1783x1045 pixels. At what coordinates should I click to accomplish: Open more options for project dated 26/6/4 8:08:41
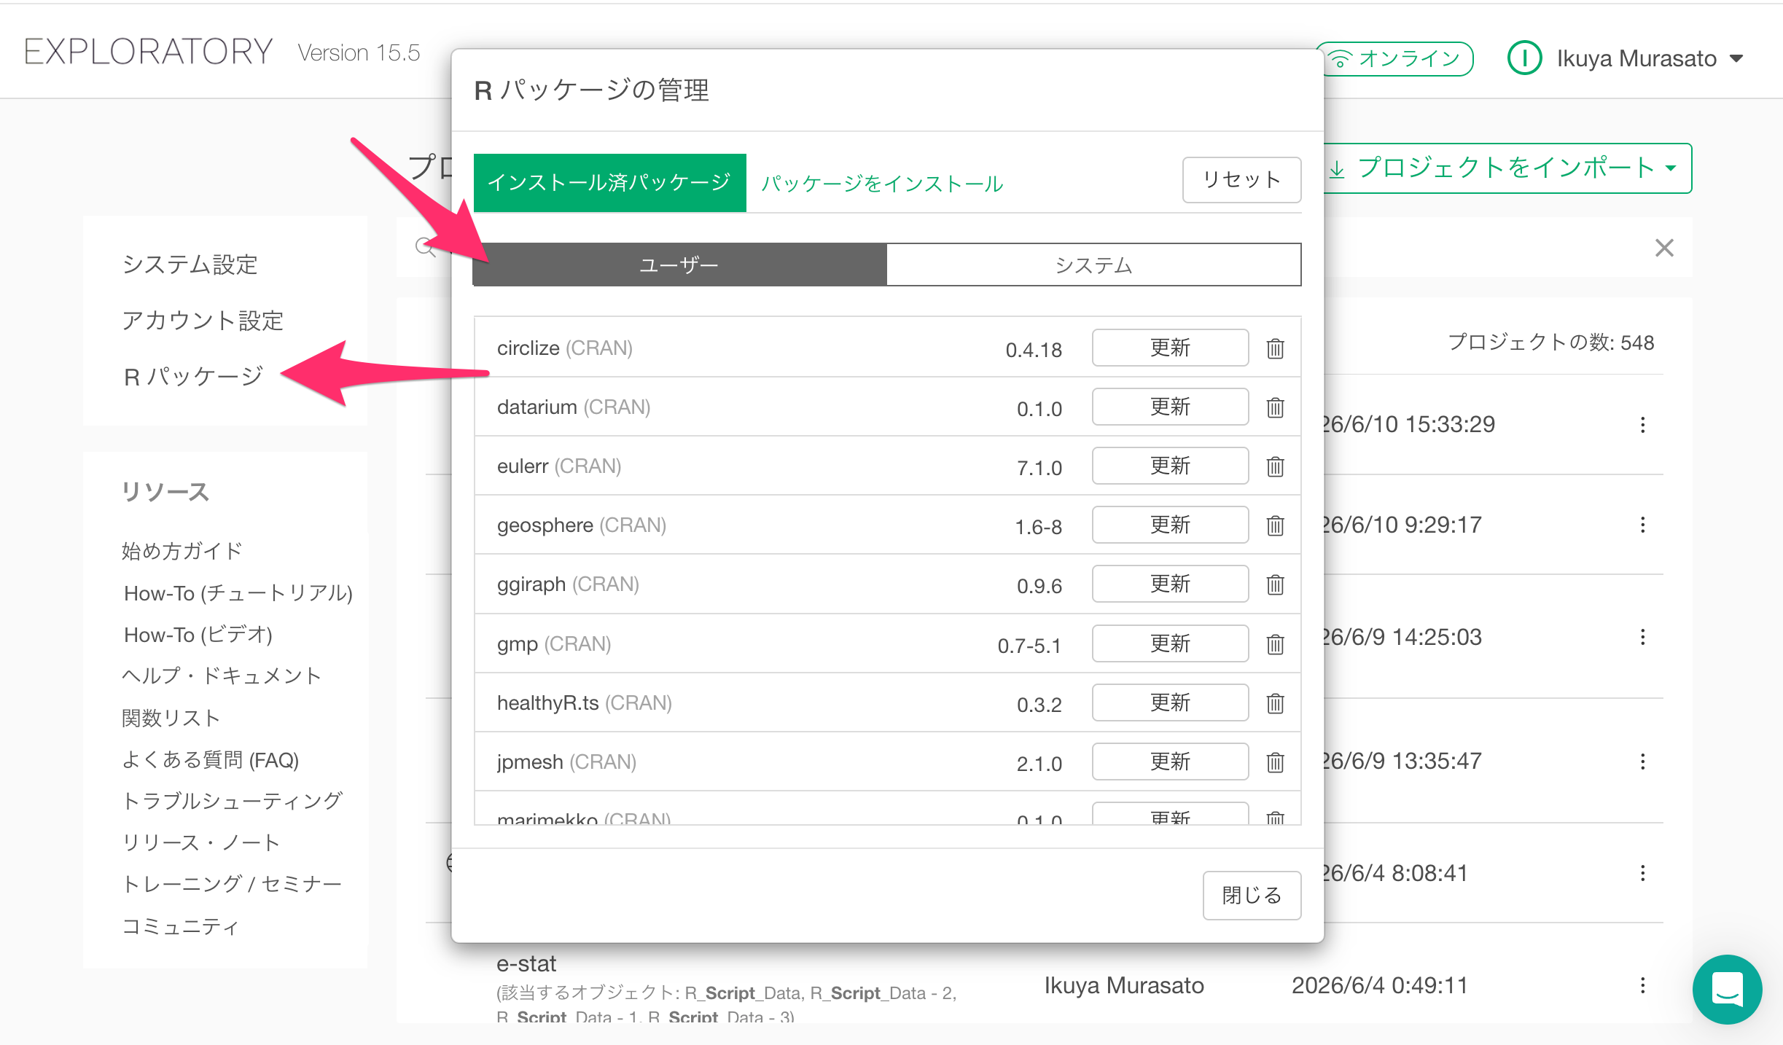tap(1642, 873)
